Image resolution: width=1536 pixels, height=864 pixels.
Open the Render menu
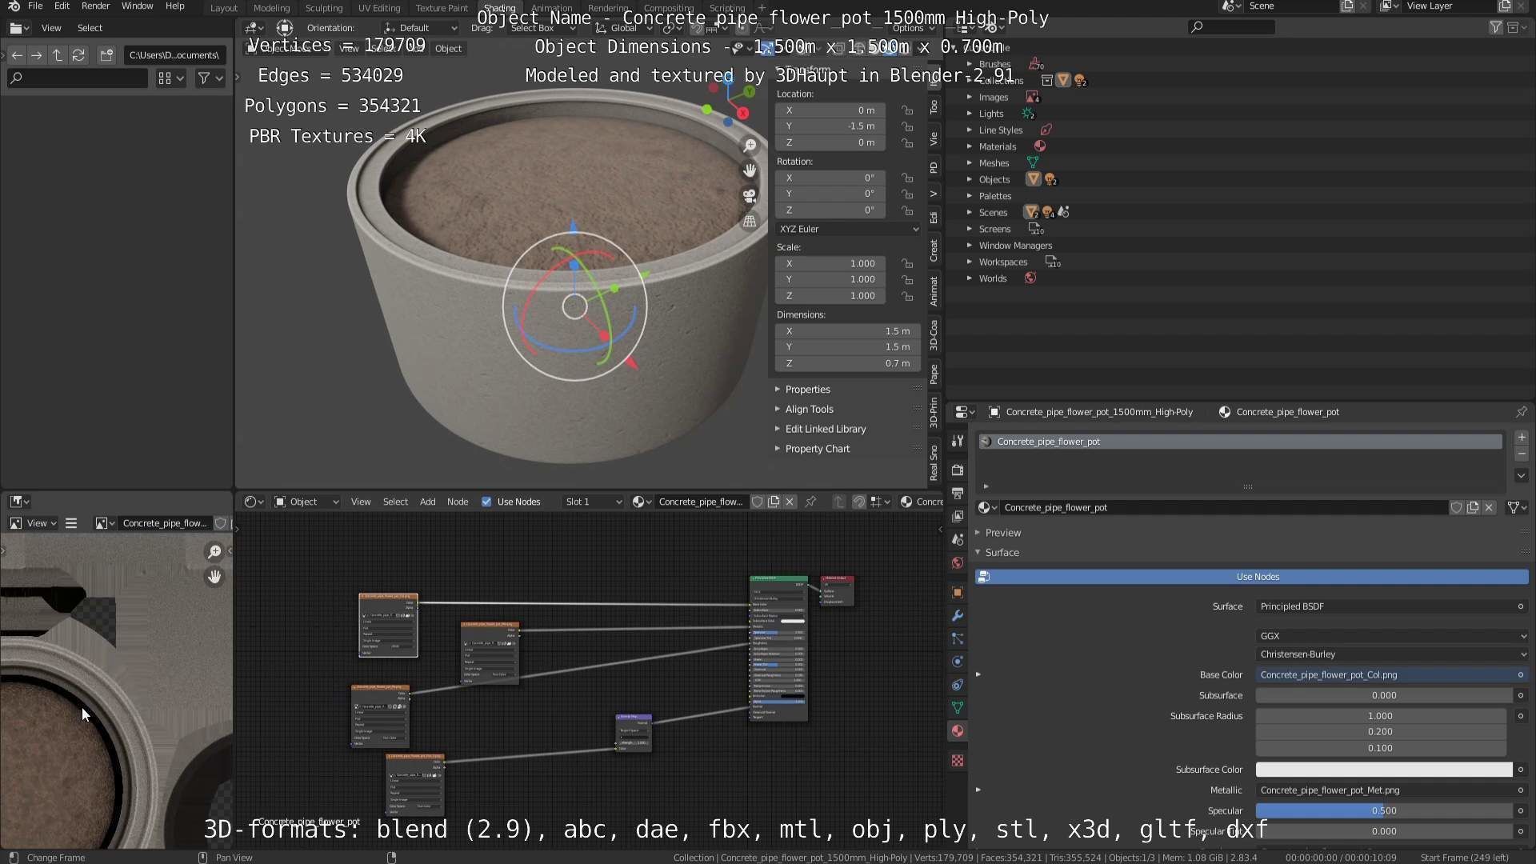(95, 6)
